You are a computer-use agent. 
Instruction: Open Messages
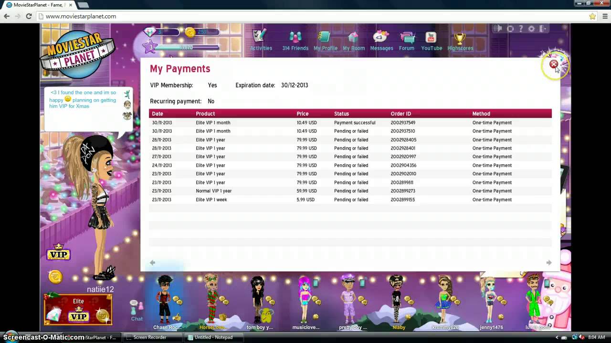[x=381, y=40]
